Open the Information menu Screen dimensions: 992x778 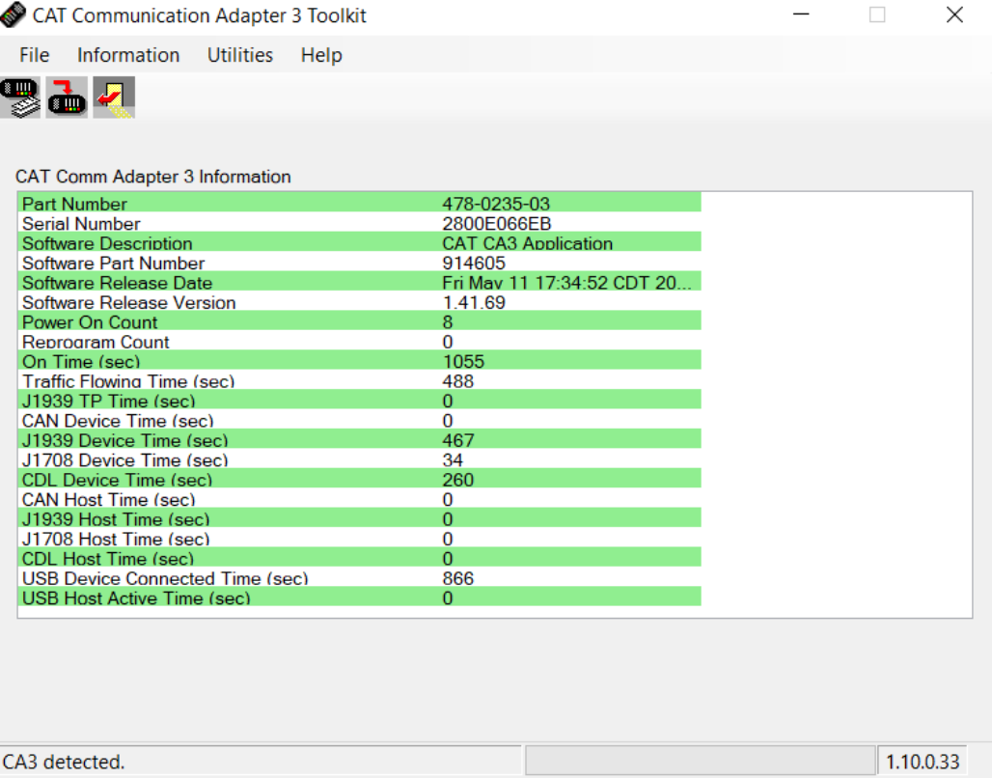[x=128, y=55]
